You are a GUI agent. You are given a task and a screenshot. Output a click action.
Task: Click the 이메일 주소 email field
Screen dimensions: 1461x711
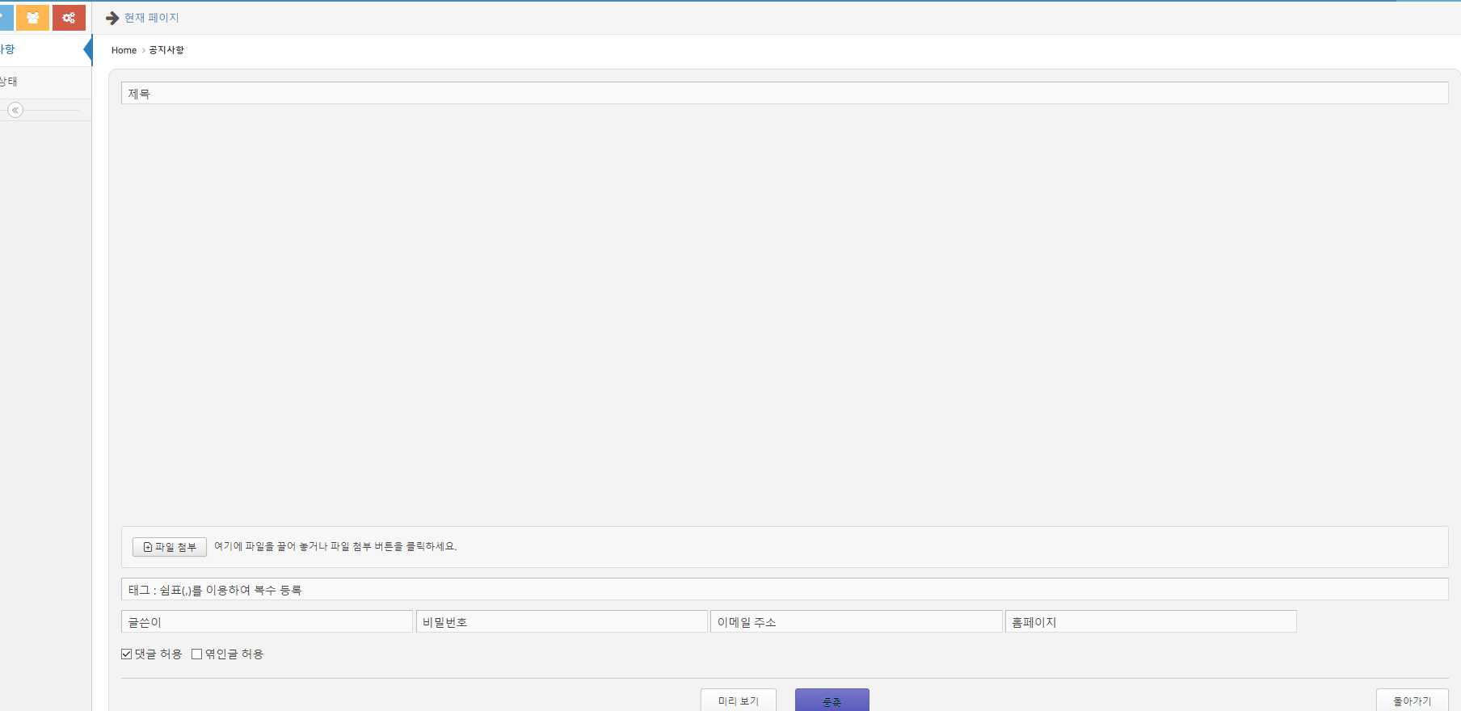pyautogui.click(x=856, y=622)
